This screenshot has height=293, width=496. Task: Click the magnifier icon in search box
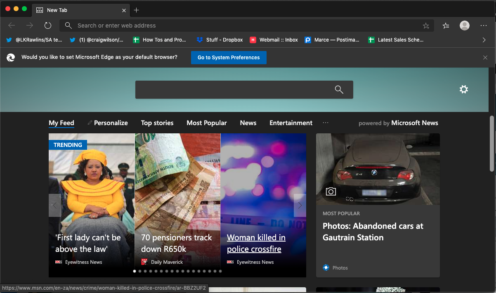click(x=339, y=90)
